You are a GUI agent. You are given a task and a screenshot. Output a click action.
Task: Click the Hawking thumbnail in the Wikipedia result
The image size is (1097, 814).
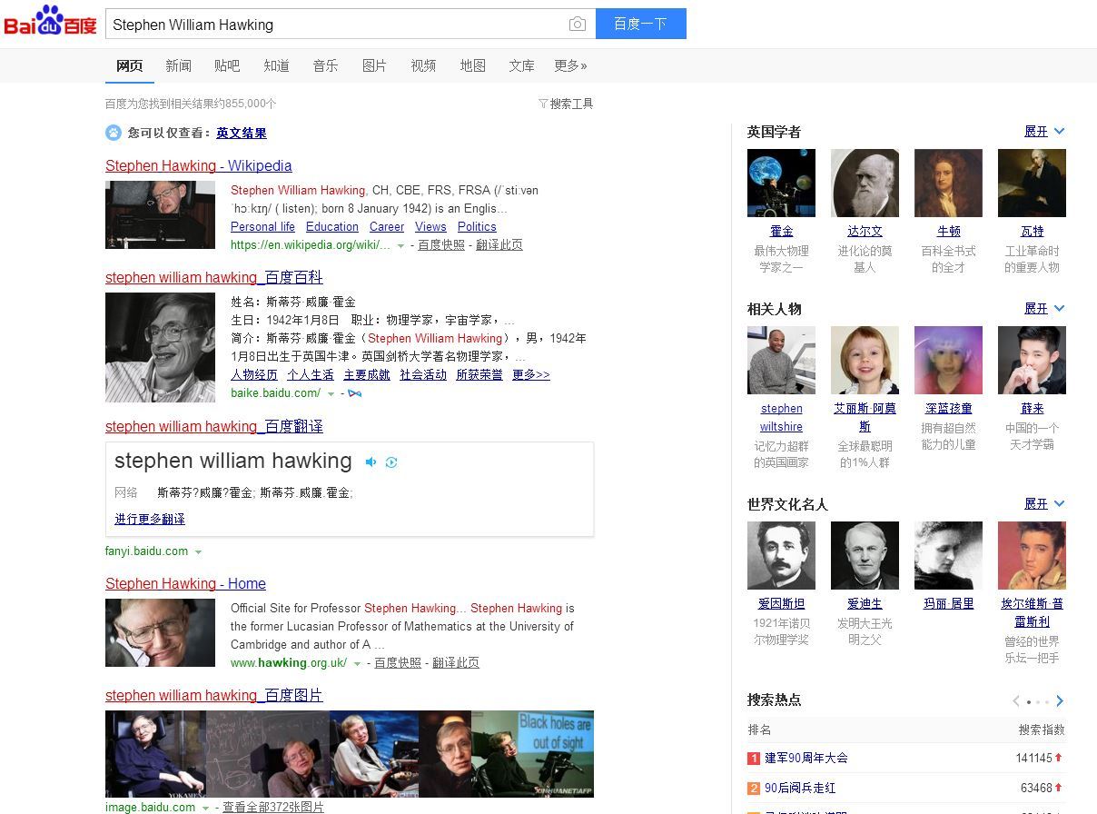pos(160,214)
